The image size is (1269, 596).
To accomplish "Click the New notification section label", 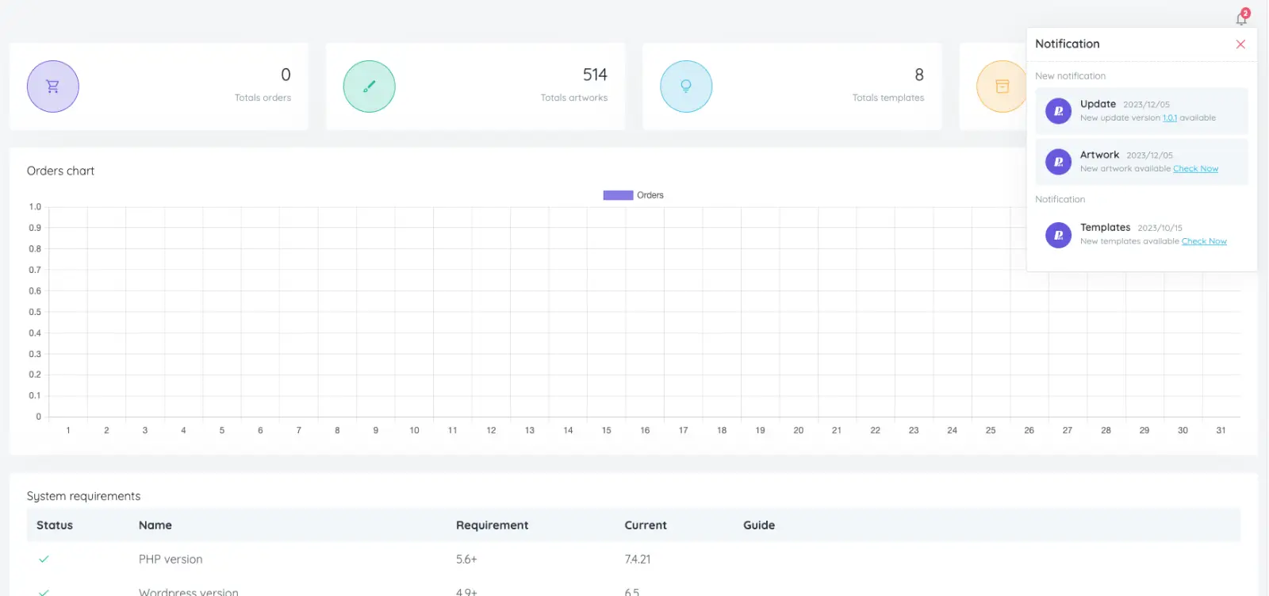I will tap(1070, 76).
